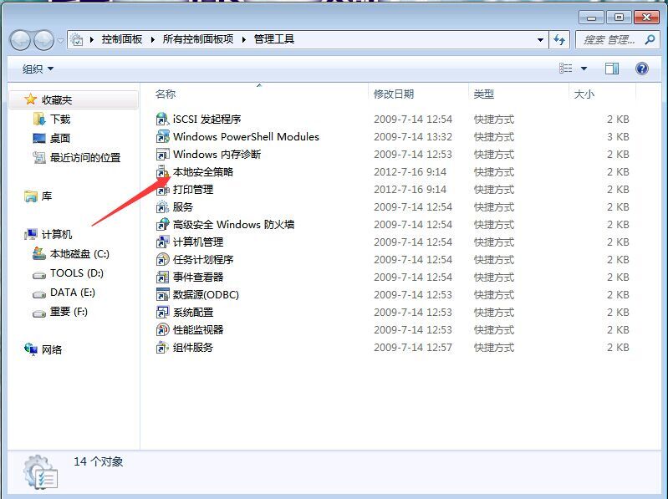The image size is (668, 499).
Task: Open 桌面 in the navigation pane
Action: pos(52,139)
